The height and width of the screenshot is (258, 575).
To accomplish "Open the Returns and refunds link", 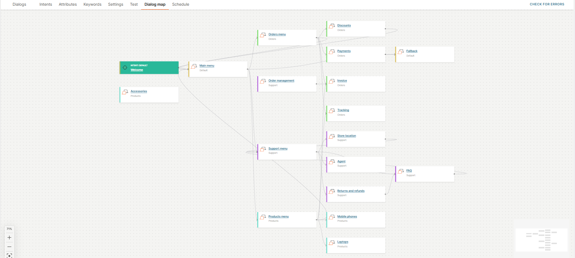I will pos(351,191).
